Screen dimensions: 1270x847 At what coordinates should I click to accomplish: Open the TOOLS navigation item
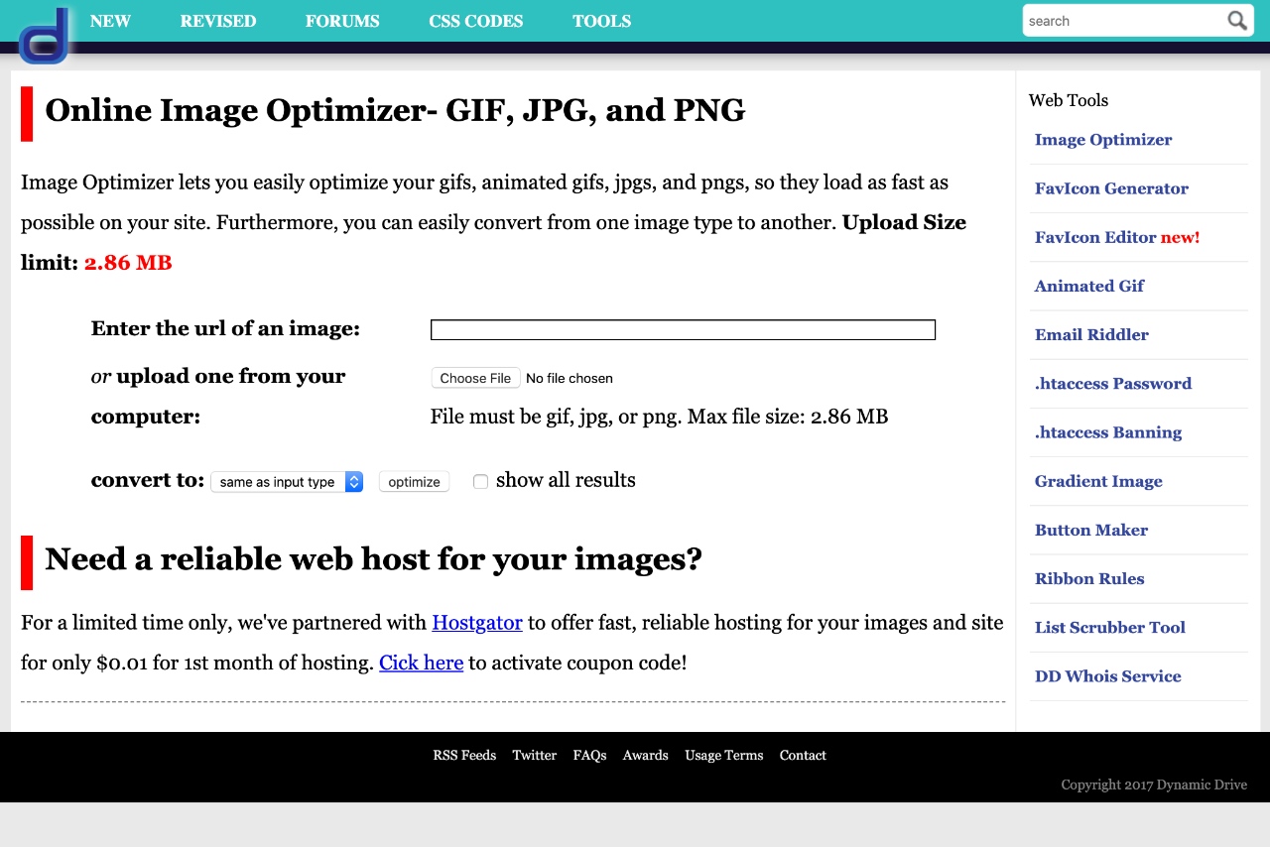click(601, 21)
